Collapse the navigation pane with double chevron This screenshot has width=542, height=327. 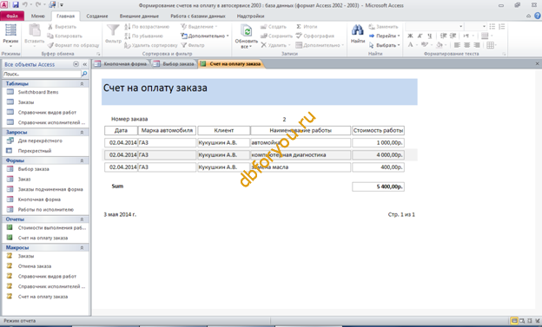tap(85, 64)
